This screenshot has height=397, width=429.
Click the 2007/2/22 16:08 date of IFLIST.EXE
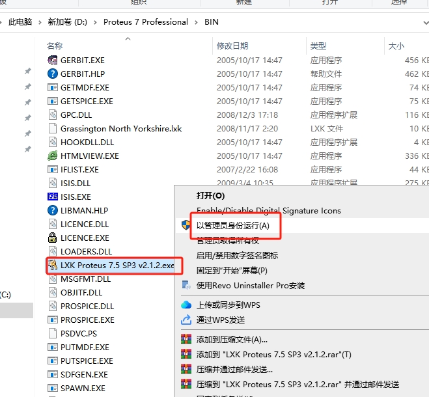[247, 170]
